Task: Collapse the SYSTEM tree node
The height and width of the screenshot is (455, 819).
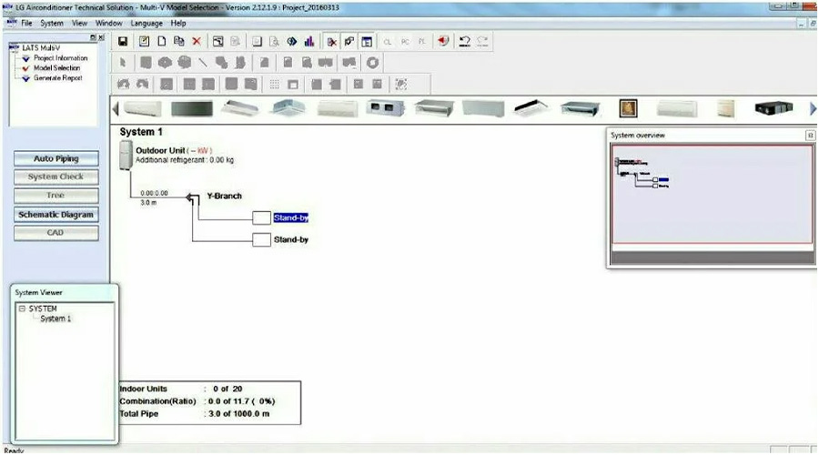Action: pos(23,308)
